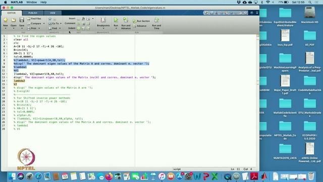Open the Window menu
The width and height of the screenshot is (323, 182).
31,2
